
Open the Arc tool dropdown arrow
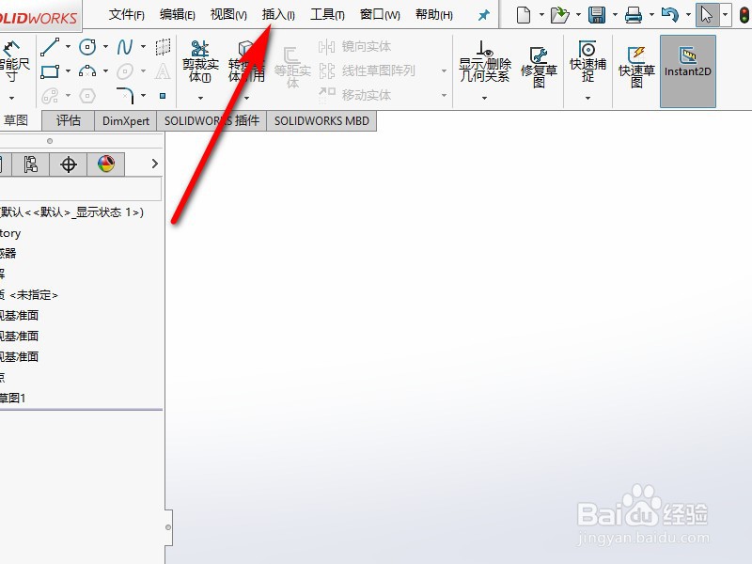click(105, 71)
